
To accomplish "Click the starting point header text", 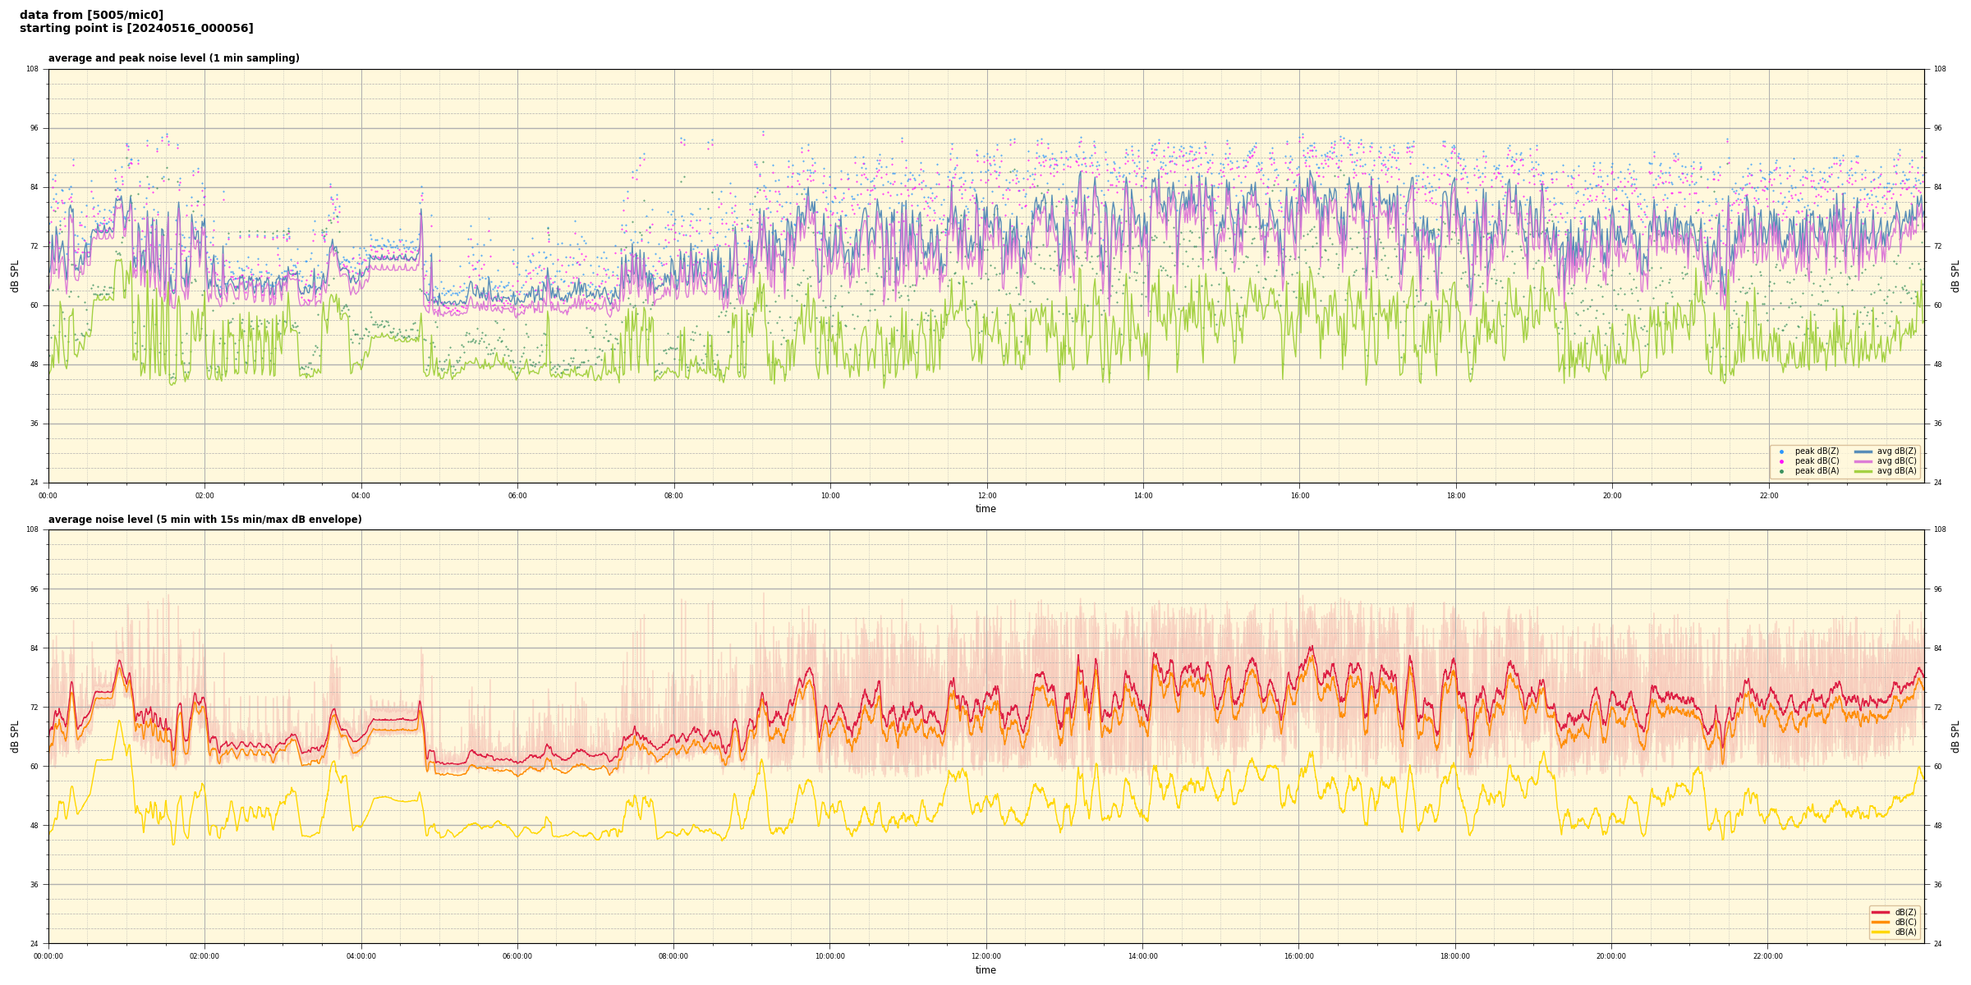I will tap(136, 29).
